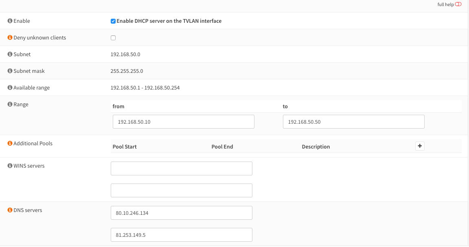The image size is (469, 247).
Task: Uncheck Enable DHCP server on TVLAN interface
Action: tap(113, 21)
